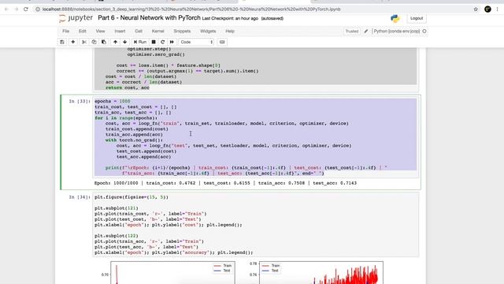Click the browser address bar URL
Image resolution: width=504 pixels, height=284 pixels.
pos(191,9)
